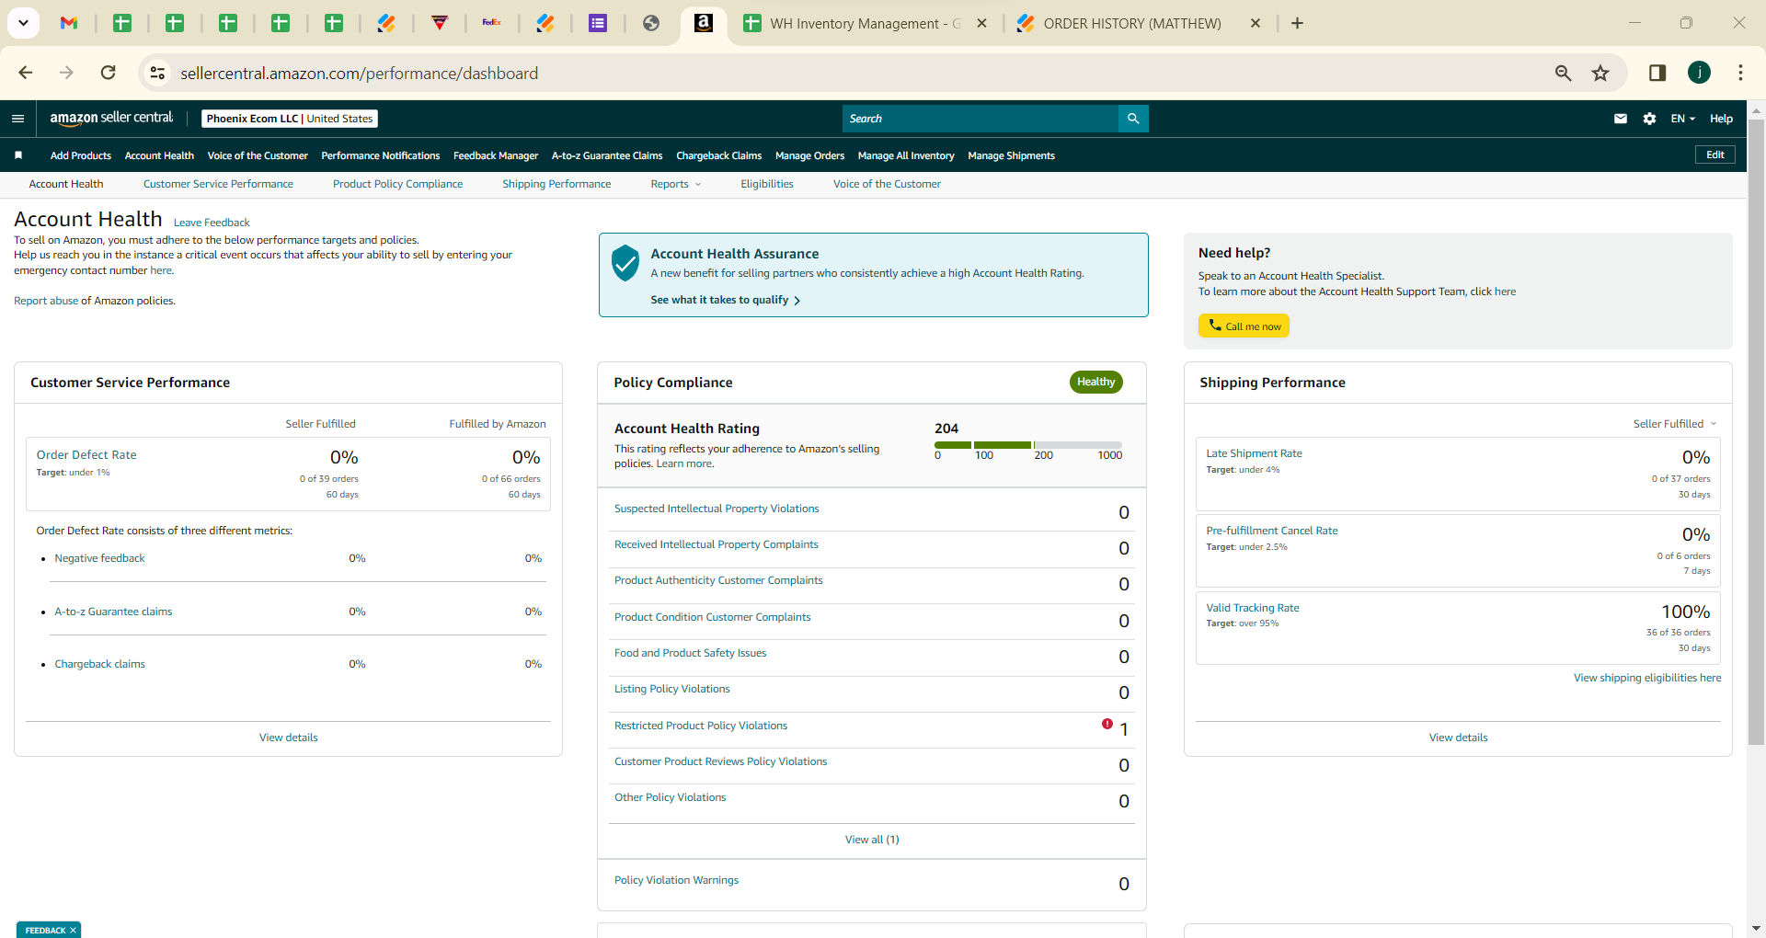Switch to WH Inventory Management tab
1766x938 pixels.
click(865, 23)
